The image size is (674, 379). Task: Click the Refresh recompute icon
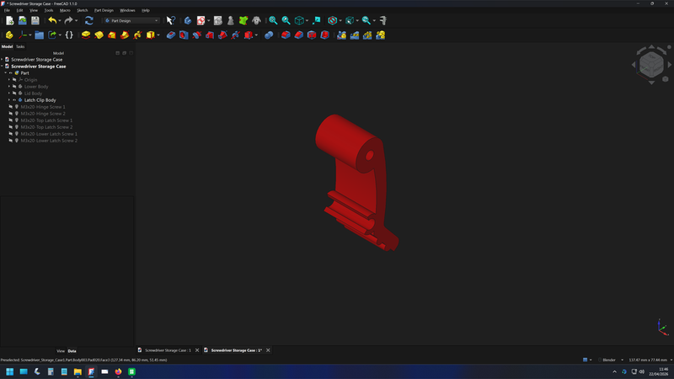pyautogui.click(x=88, y=20)
